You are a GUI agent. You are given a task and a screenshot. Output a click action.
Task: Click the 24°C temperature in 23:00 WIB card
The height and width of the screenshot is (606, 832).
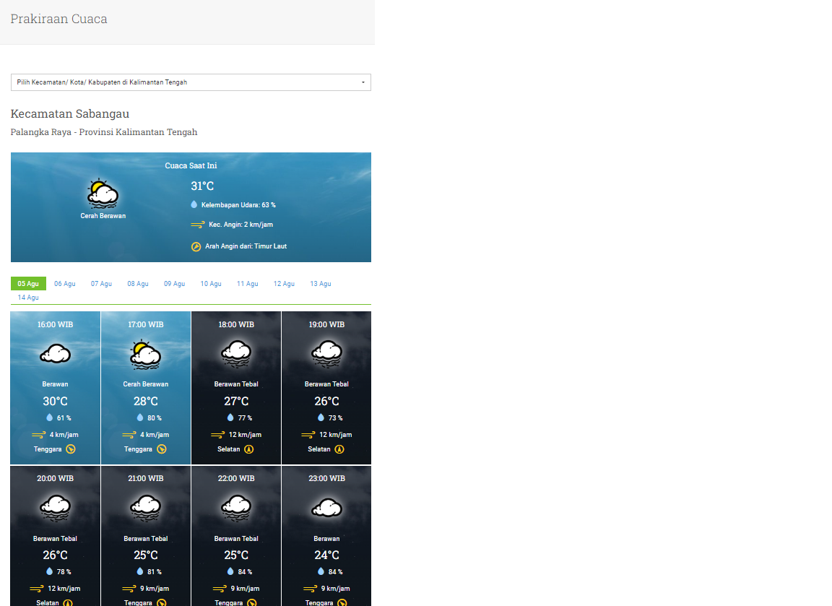327,555
